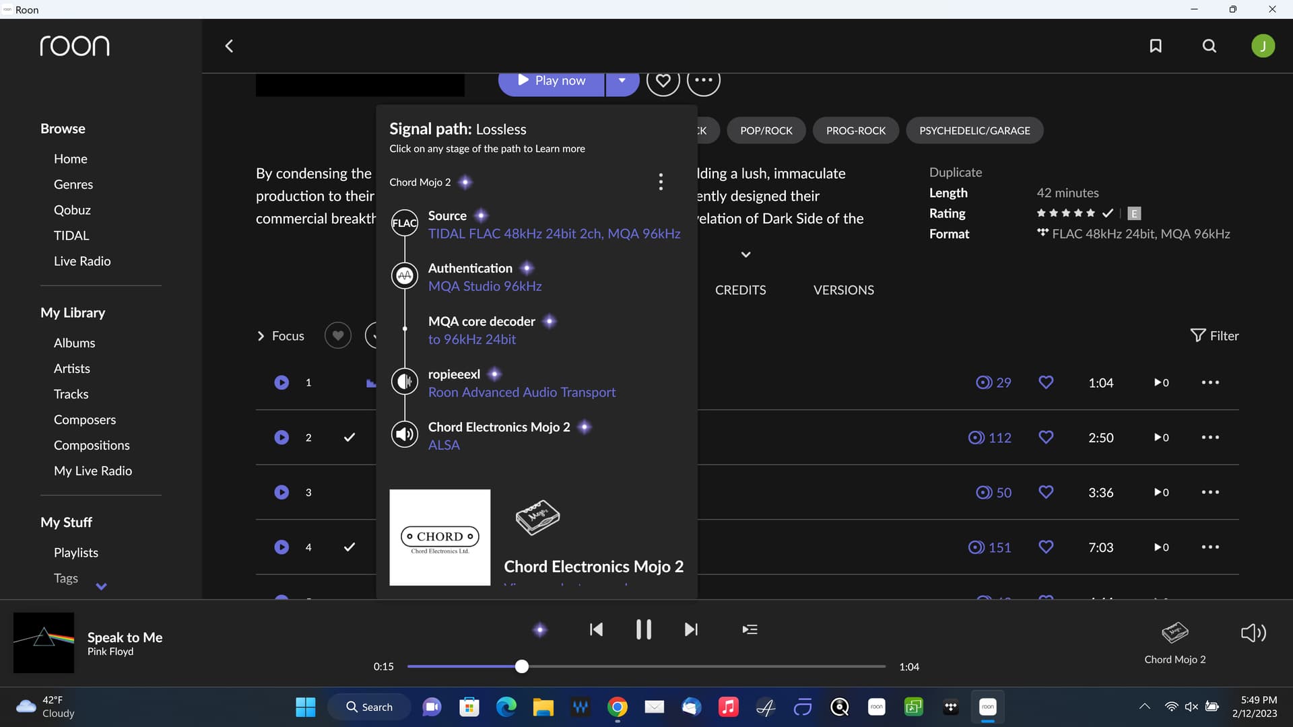Open the CHORD logo thumbnail
Image resolution: width=1293 pixels, height=727 pixels.
pyautogui.click(x=440, y=537)
